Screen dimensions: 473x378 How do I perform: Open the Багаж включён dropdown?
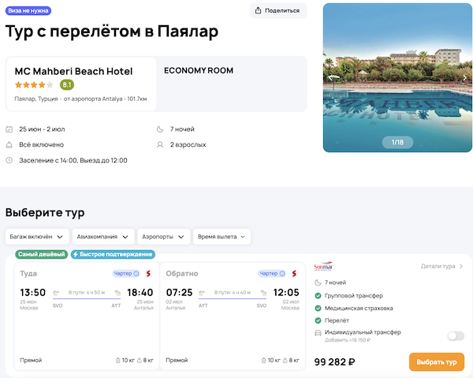coord(36,237)
